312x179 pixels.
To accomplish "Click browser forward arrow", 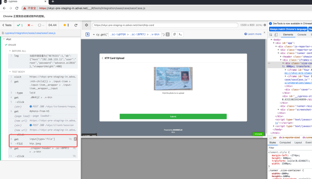I will [11, 8].
